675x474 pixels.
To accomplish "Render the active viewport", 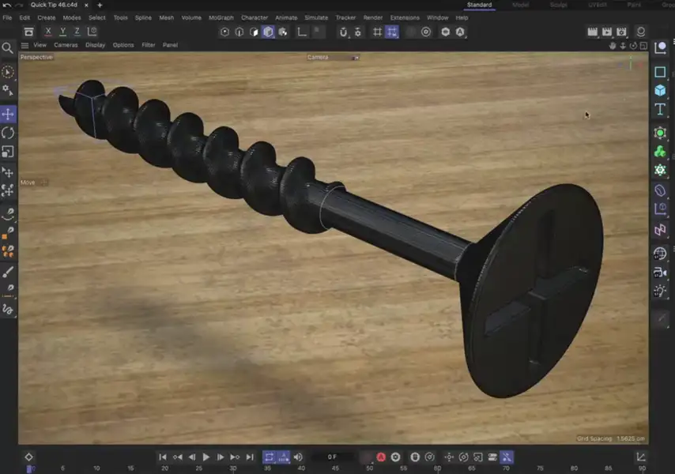I will tap(591, 32).
